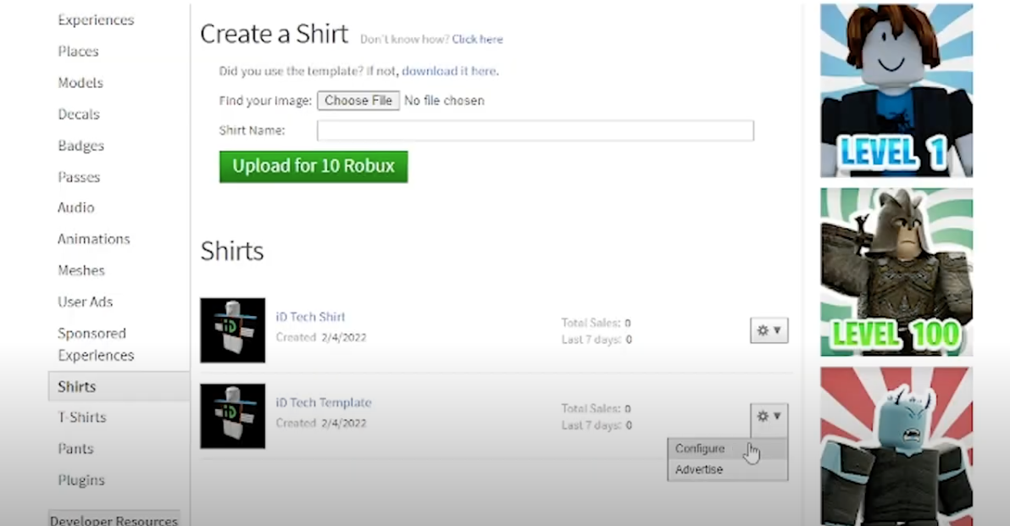Open the gear settings for iD Tech Shirt
This screenshot has width=1010, height=526.
[x=762, y=330]
